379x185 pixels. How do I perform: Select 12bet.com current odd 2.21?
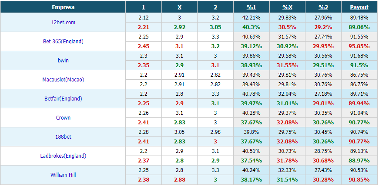pyautogui.click(x=144, y=27)
